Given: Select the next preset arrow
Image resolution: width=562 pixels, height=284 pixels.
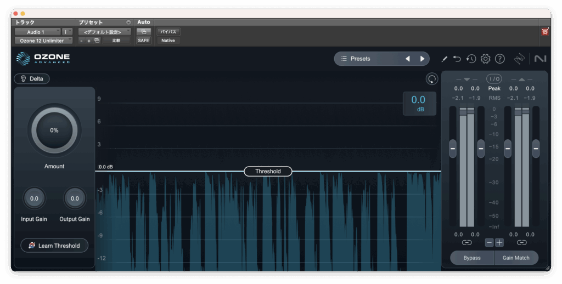Looking at the screenshot, I should click(422, 59).
